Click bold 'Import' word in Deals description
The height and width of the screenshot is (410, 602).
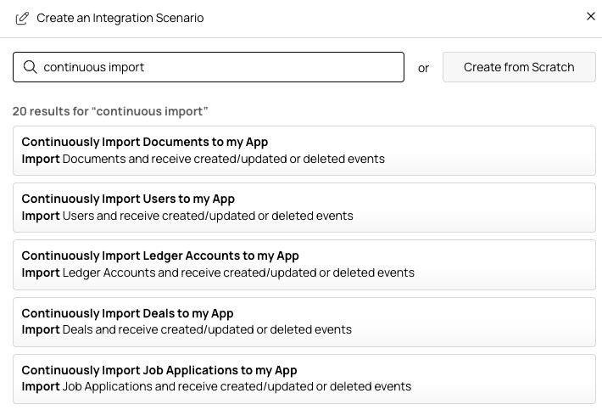click(40, 329)
